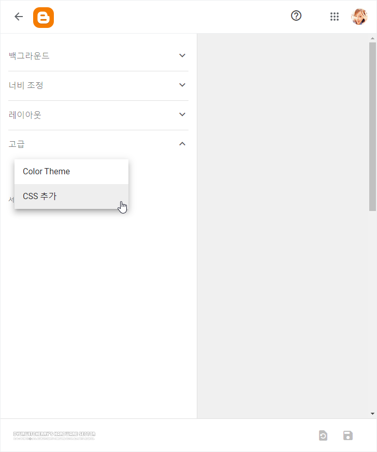Click the profile avatar picture
Image resolution: width=377 pixels, height=452 pixels.
click(x=359, y=16)
